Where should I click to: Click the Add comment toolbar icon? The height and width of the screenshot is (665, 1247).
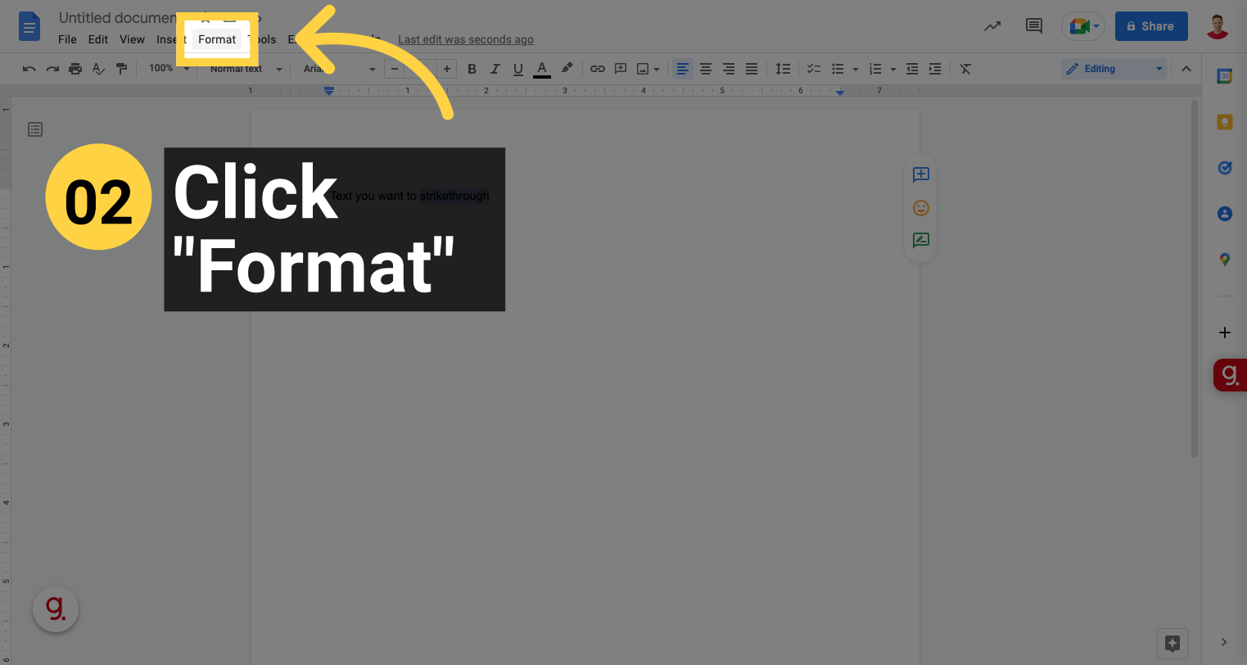tap(621, 69)
